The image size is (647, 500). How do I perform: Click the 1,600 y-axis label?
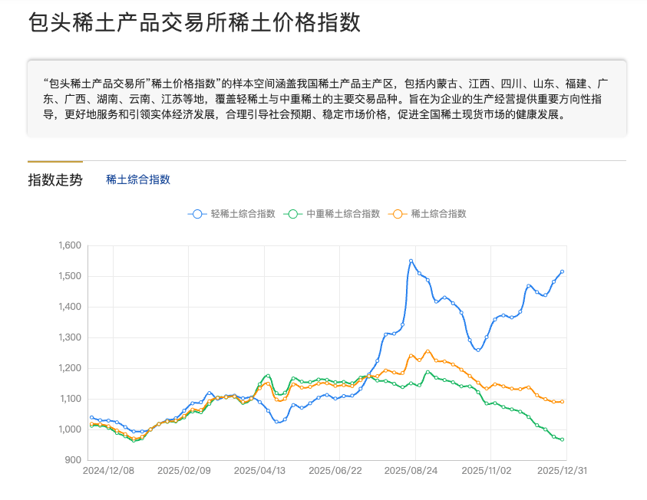(70, 245)
